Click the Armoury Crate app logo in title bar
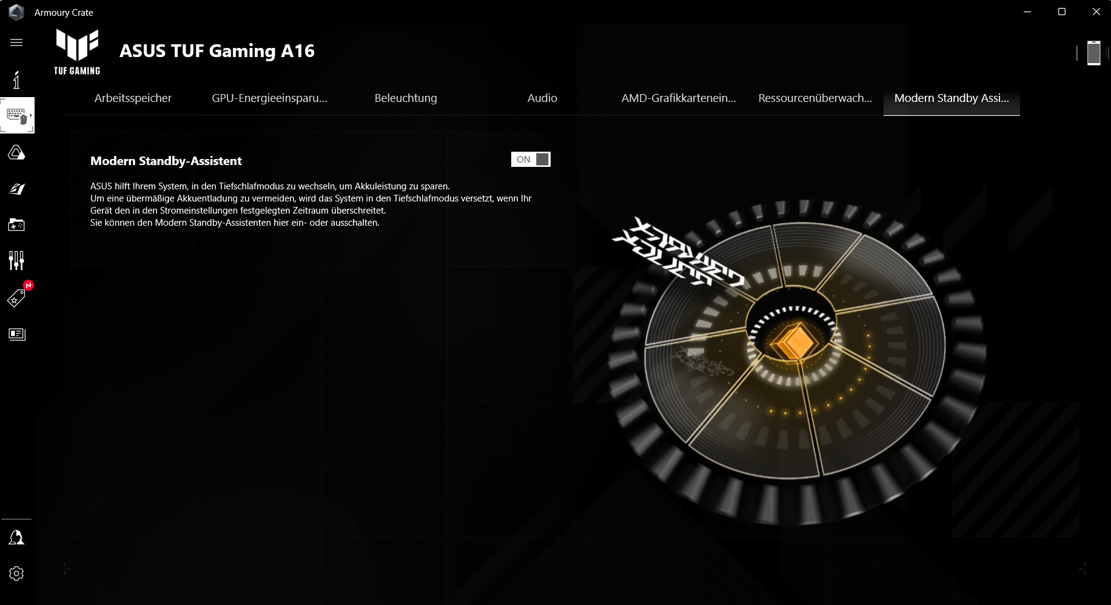 point(16,12)
